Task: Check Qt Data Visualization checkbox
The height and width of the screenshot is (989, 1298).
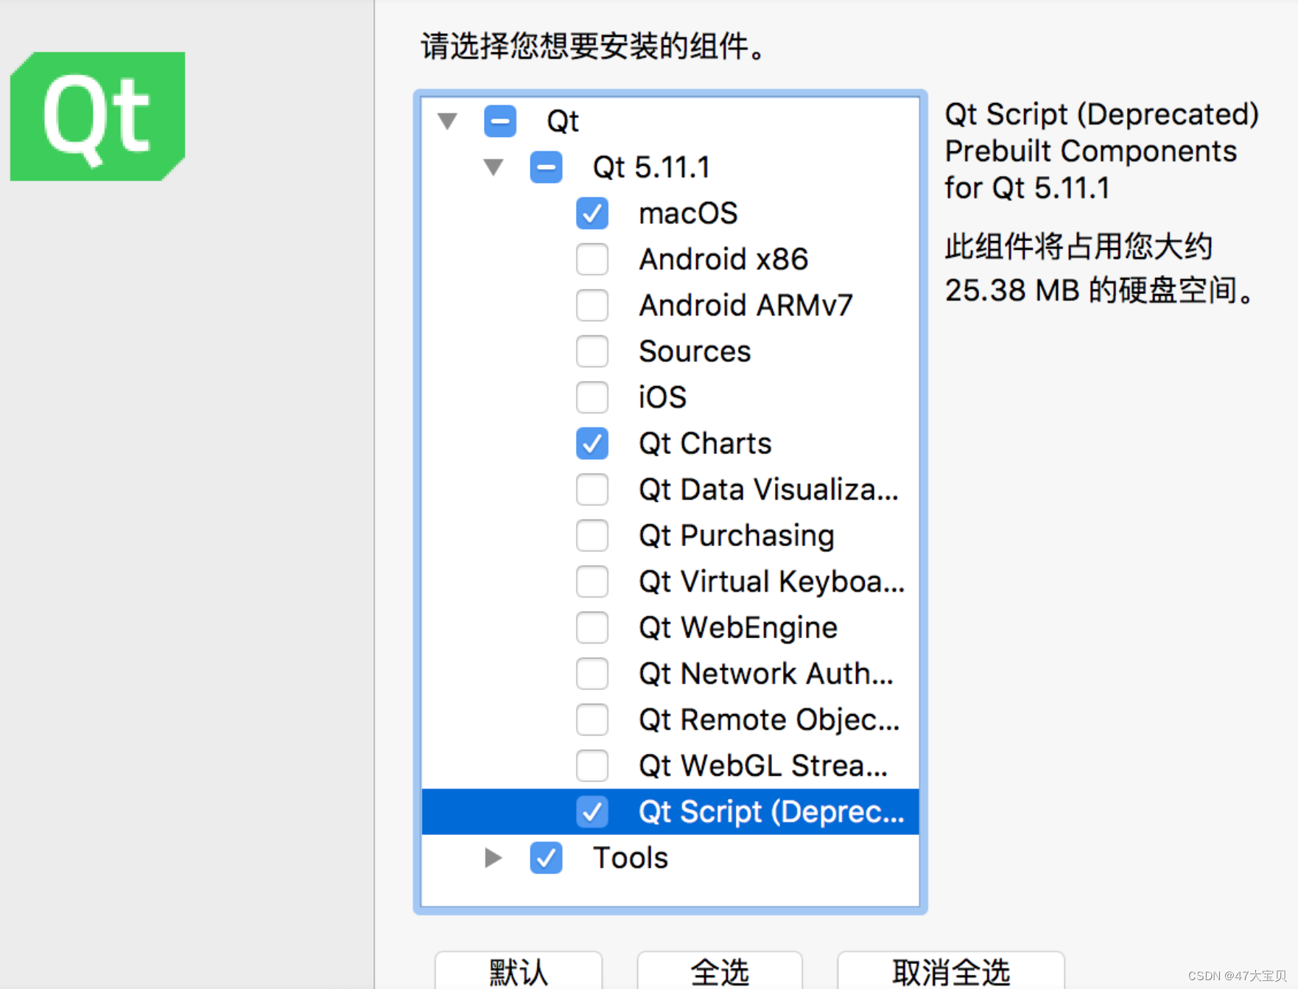Action: [x=592, y=490]
